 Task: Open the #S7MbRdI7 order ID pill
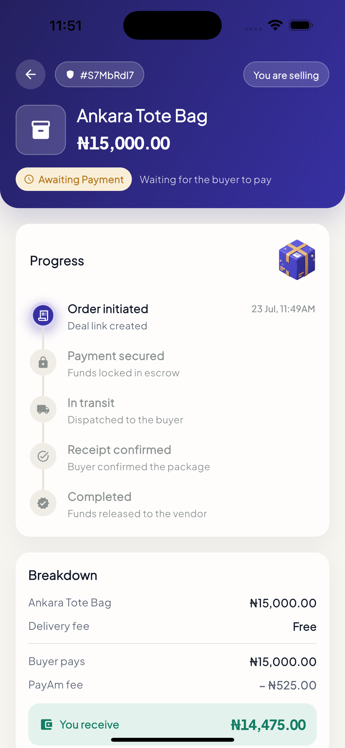(99, 75)
